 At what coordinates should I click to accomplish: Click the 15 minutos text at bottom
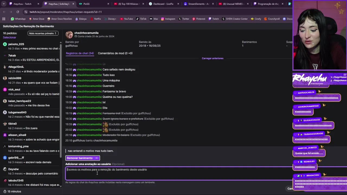coord(14,191)
